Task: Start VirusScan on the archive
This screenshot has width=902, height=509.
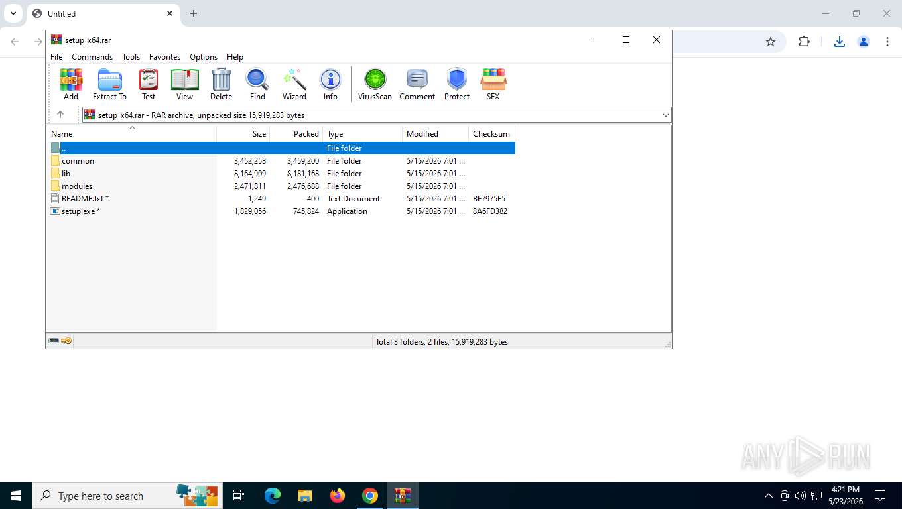Action: click(x=375, y=84)
